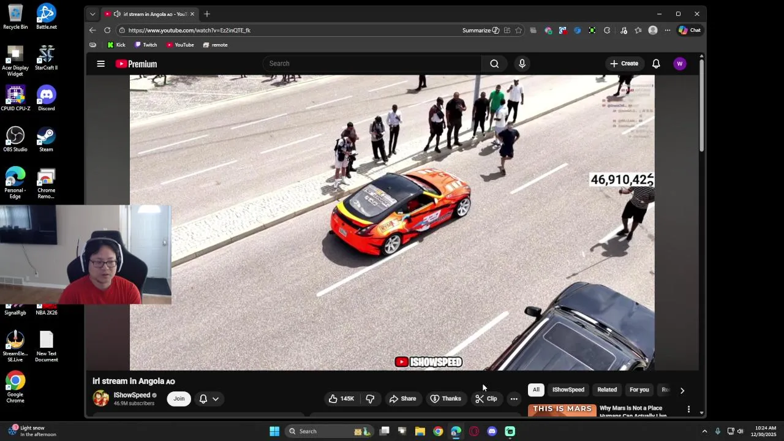Open the YouTube bookmark
This screenshot has width=784, height=441.
pos(180,45)
